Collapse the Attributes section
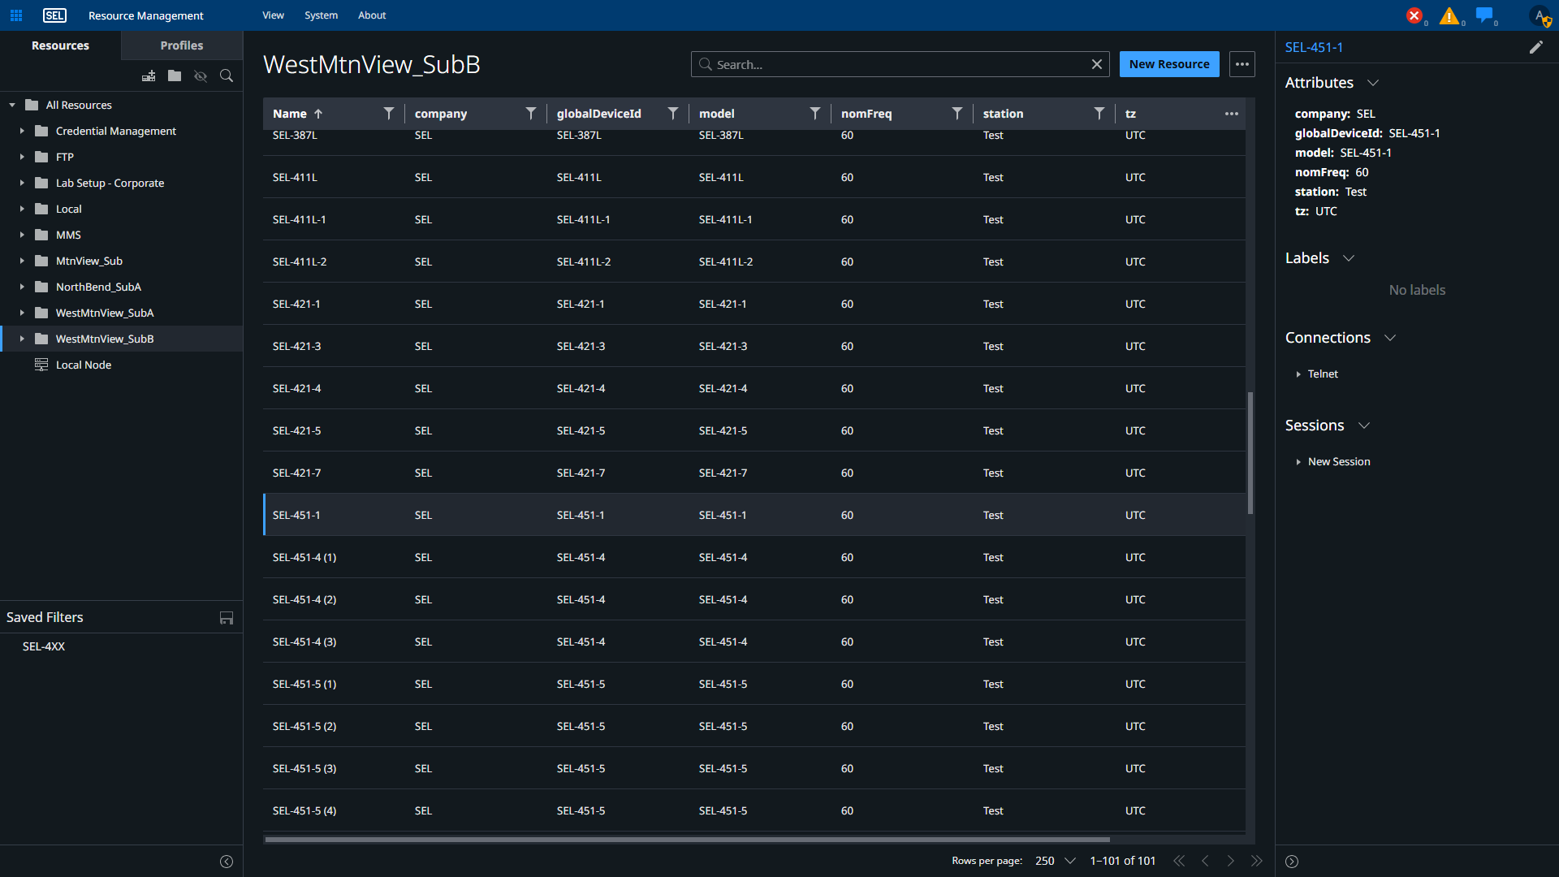1559x877 pixels. (x=1373, y=83)
